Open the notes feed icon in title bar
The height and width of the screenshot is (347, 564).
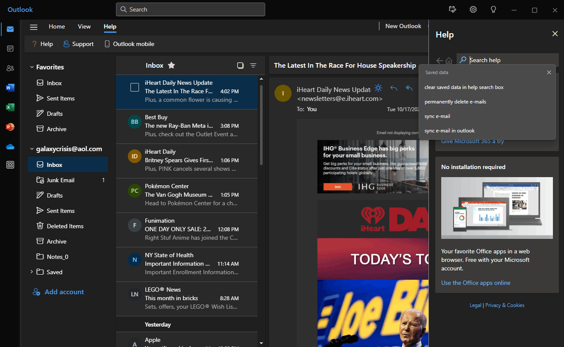[453, 9]
